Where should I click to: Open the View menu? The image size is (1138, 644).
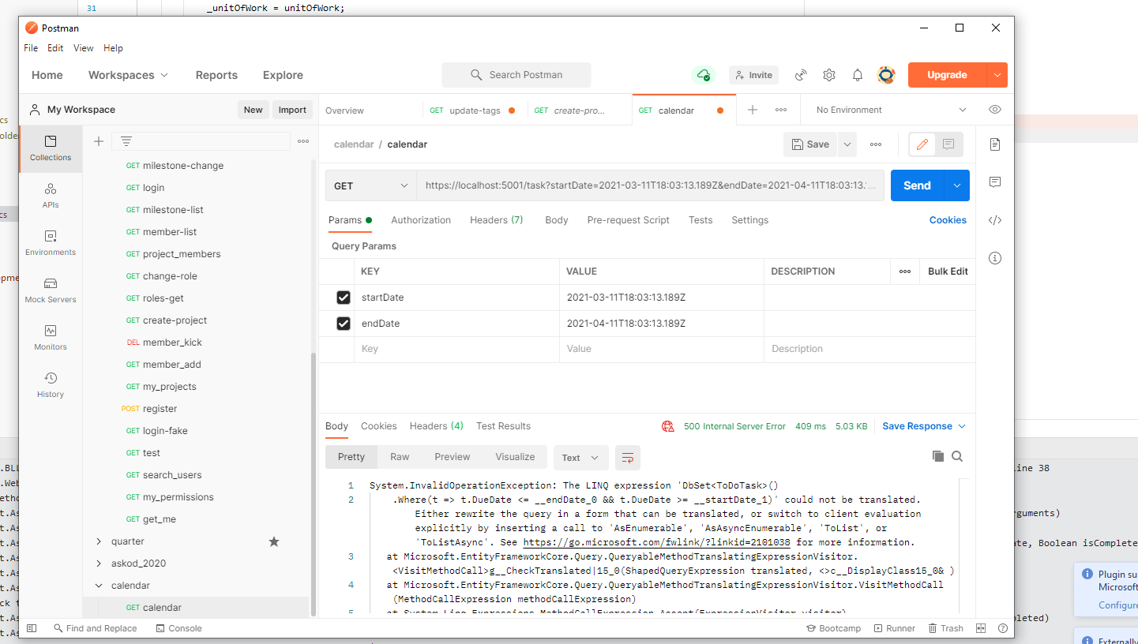[84, 48]
